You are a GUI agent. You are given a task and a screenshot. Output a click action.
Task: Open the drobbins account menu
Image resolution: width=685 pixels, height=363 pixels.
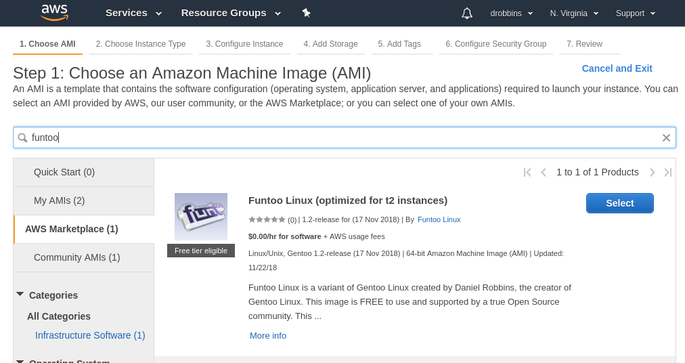point(512,14)
